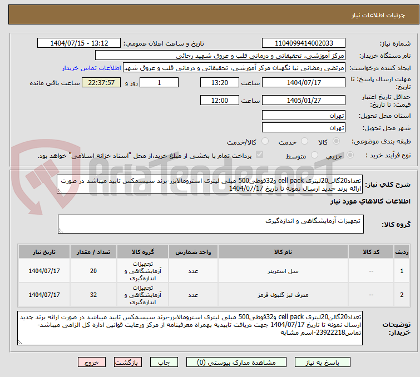Click the validity time 12:00 field

tap(220, 100)
